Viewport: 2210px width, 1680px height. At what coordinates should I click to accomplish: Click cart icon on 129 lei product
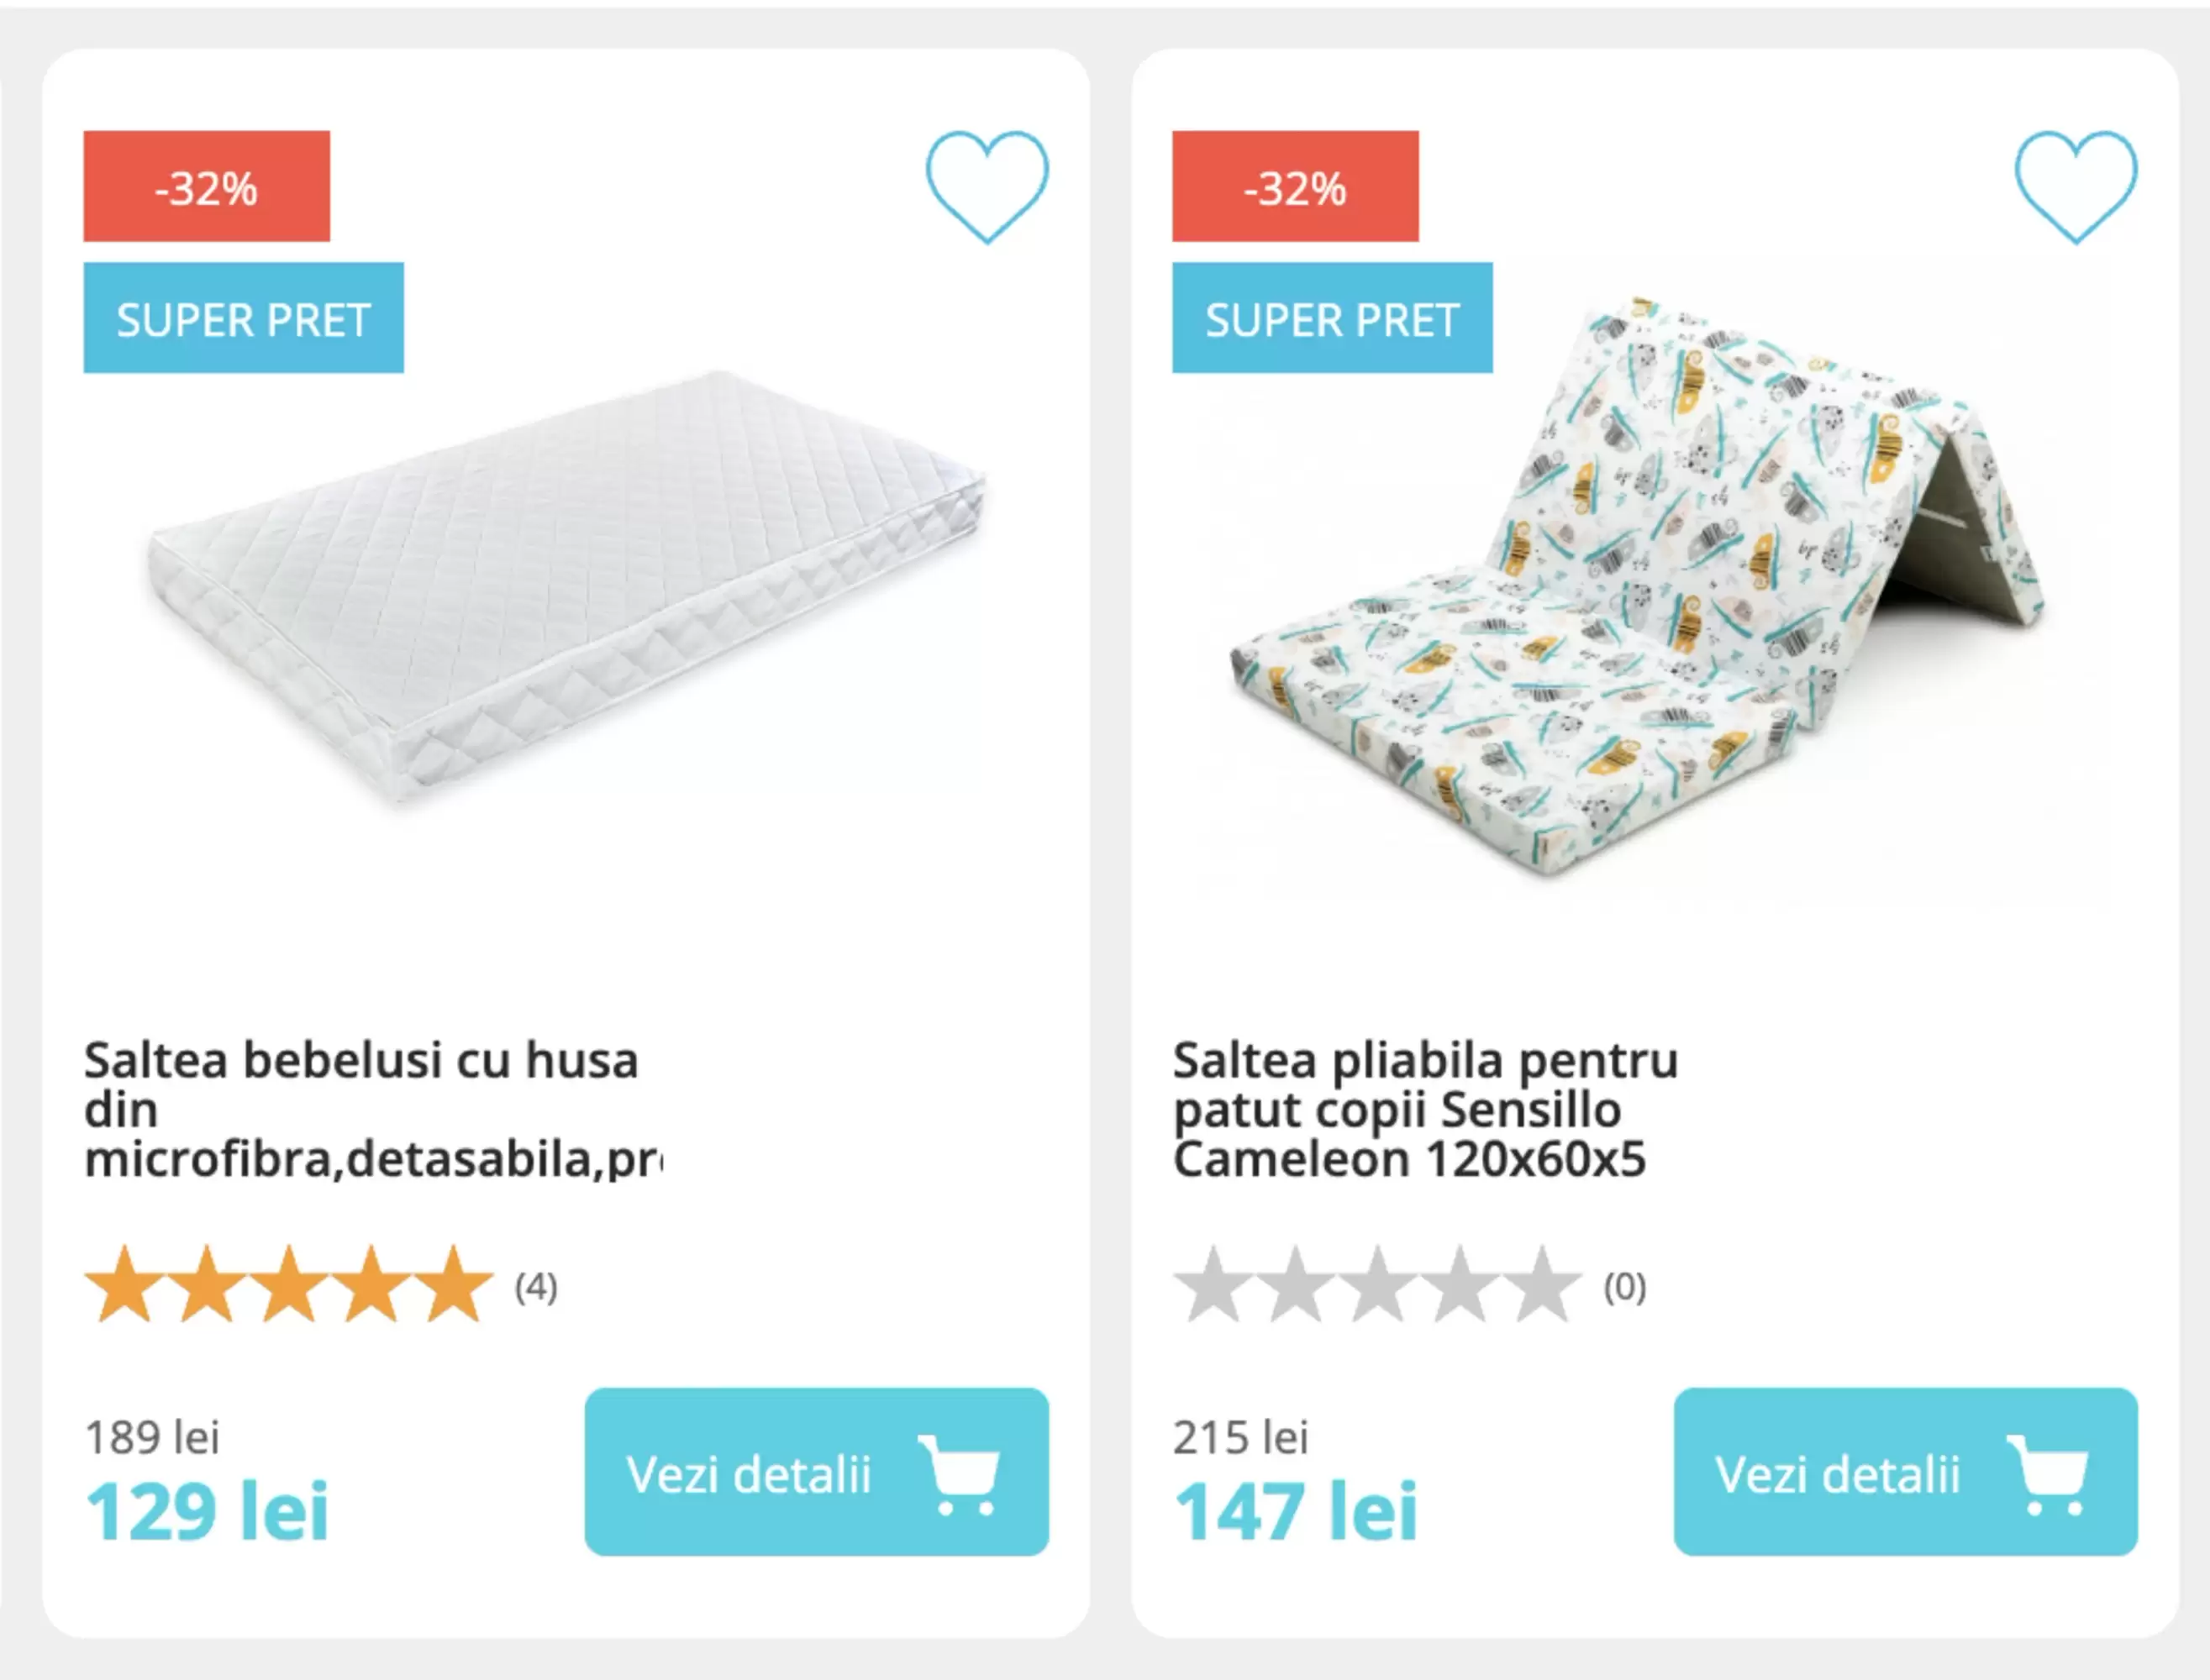960,1474
